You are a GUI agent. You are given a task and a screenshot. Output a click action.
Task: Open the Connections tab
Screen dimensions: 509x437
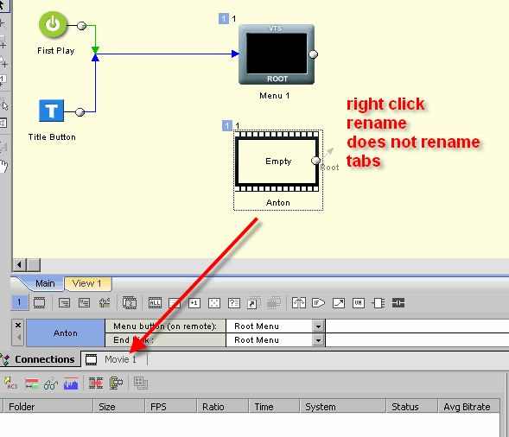pos(41,359)
